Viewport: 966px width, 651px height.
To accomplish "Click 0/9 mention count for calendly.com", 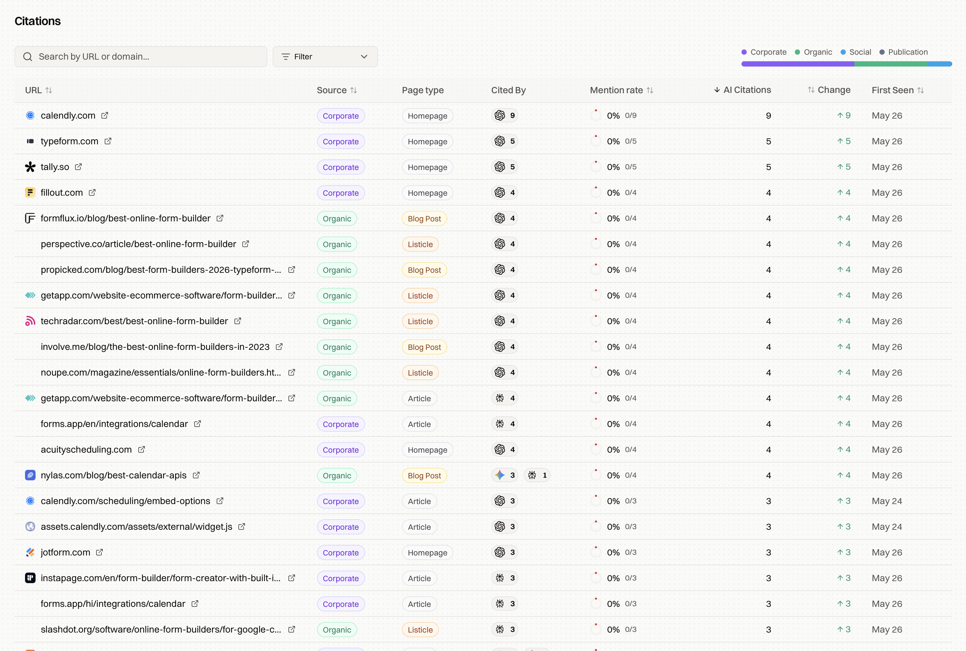I will pos(631,115).
